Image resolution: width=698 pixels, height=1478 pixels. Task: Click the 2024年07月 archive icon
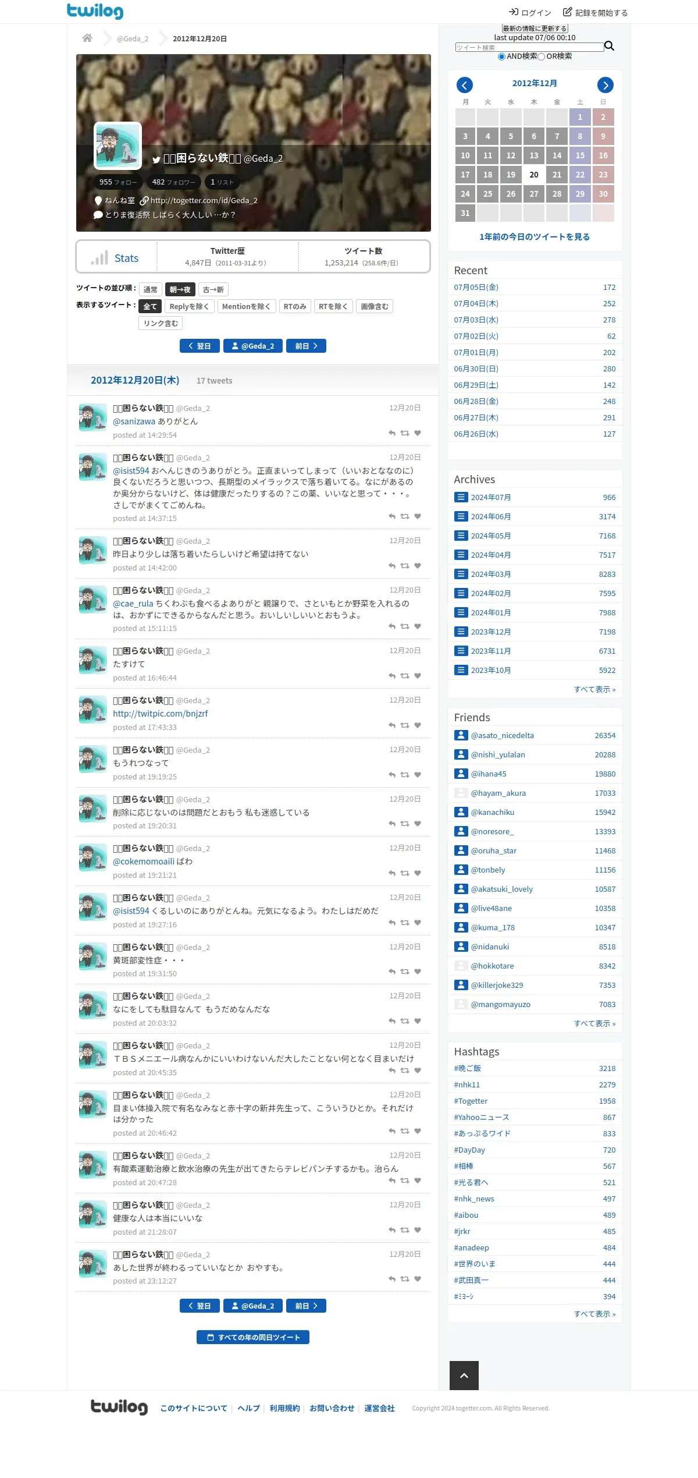[461, 497]
